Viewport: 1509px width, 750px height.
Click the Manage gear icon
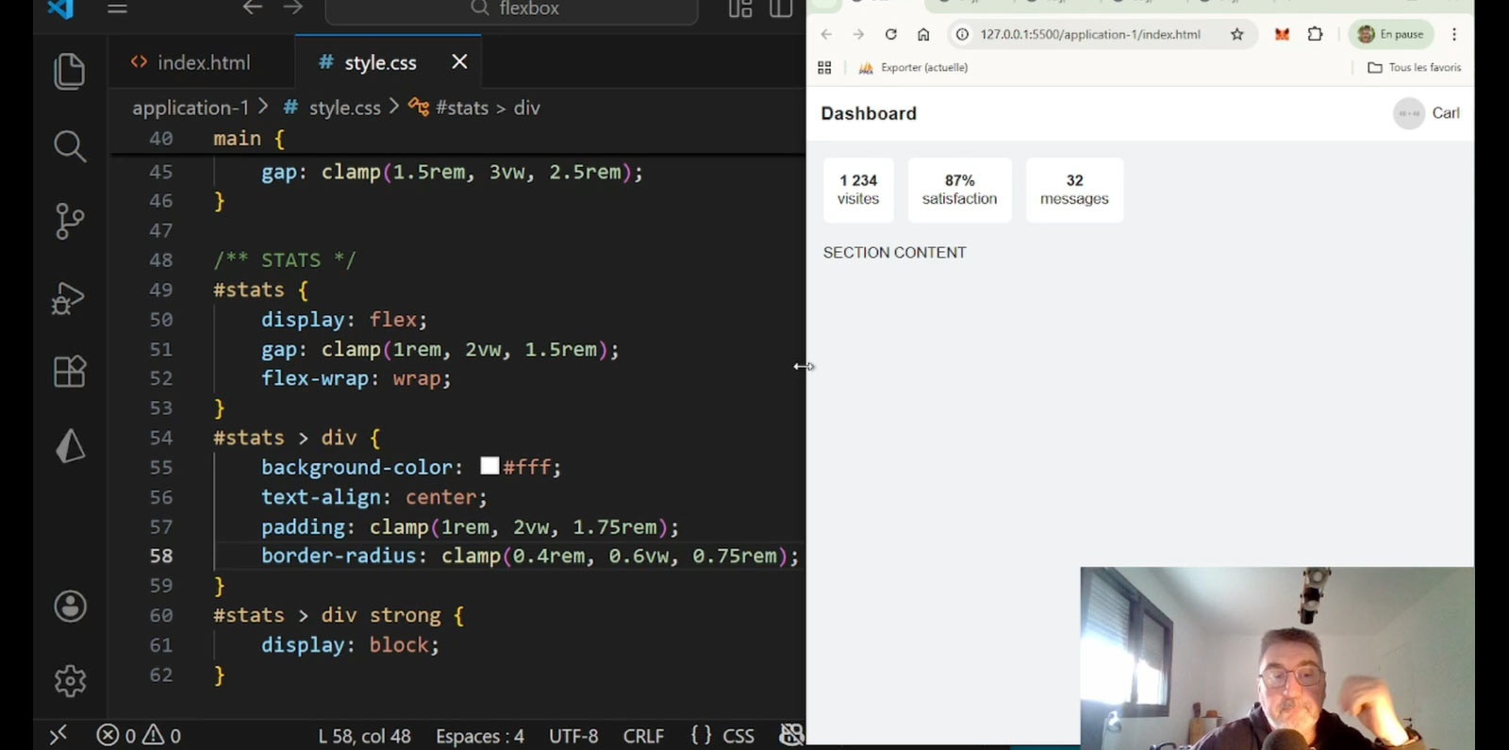pos(70,680)
